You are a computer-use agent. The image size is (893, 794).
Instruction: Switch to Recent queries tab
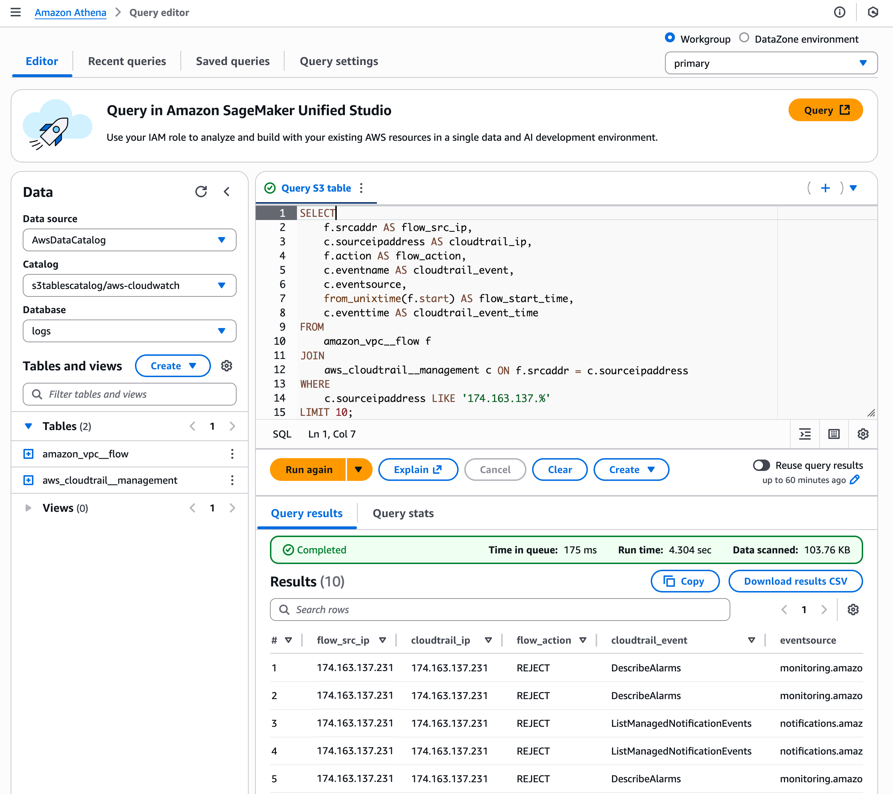coord(127,61)
